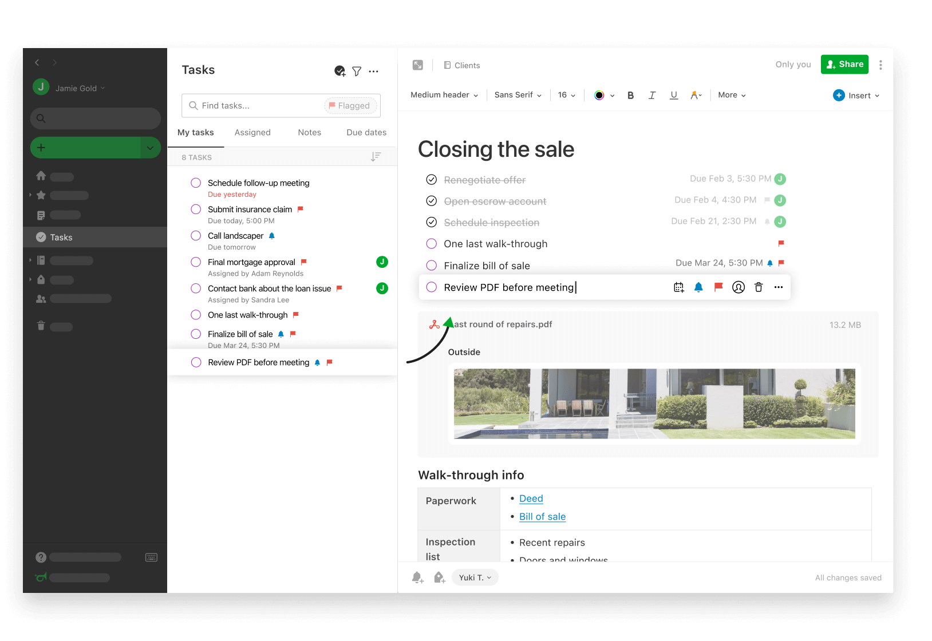Click the Closing the sale note title
This screenshot has height=641, width=932.
click(496, 149)
